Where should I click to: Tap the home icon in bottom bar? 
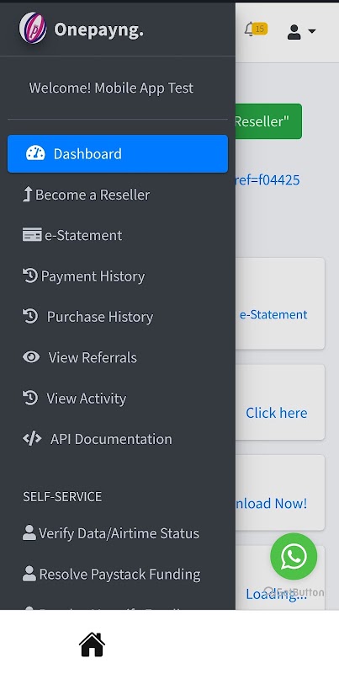(x=92, y=645)
